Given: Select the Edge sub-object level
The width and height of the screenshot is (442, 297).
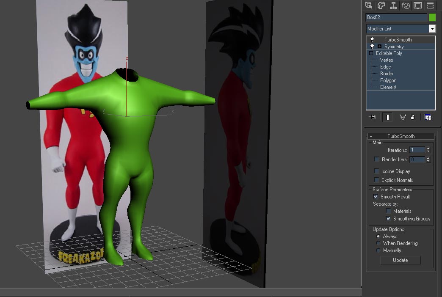Looking at the screenshot, I should (x=385, y=67).
